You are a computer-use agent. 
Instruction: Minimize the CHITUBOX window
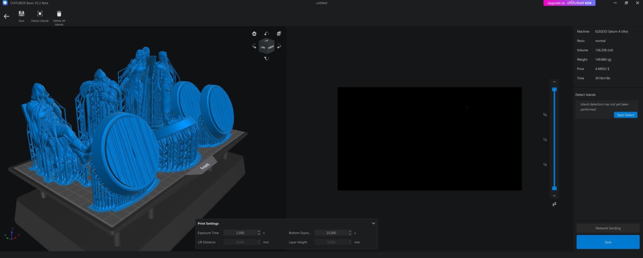pos(615,3)
